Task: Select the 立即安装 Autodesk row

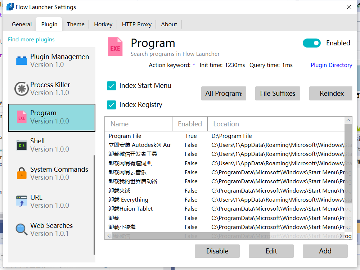Action: pyautogui.click(x=225, y=145)
